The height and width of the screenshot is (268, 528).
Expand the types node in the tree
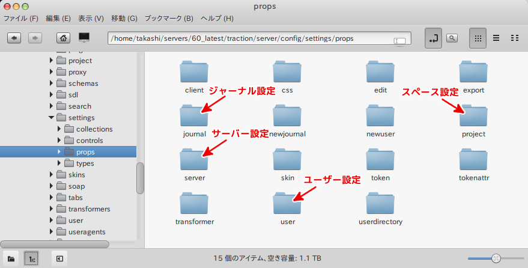pyautogui.click(x=59, y=163)
